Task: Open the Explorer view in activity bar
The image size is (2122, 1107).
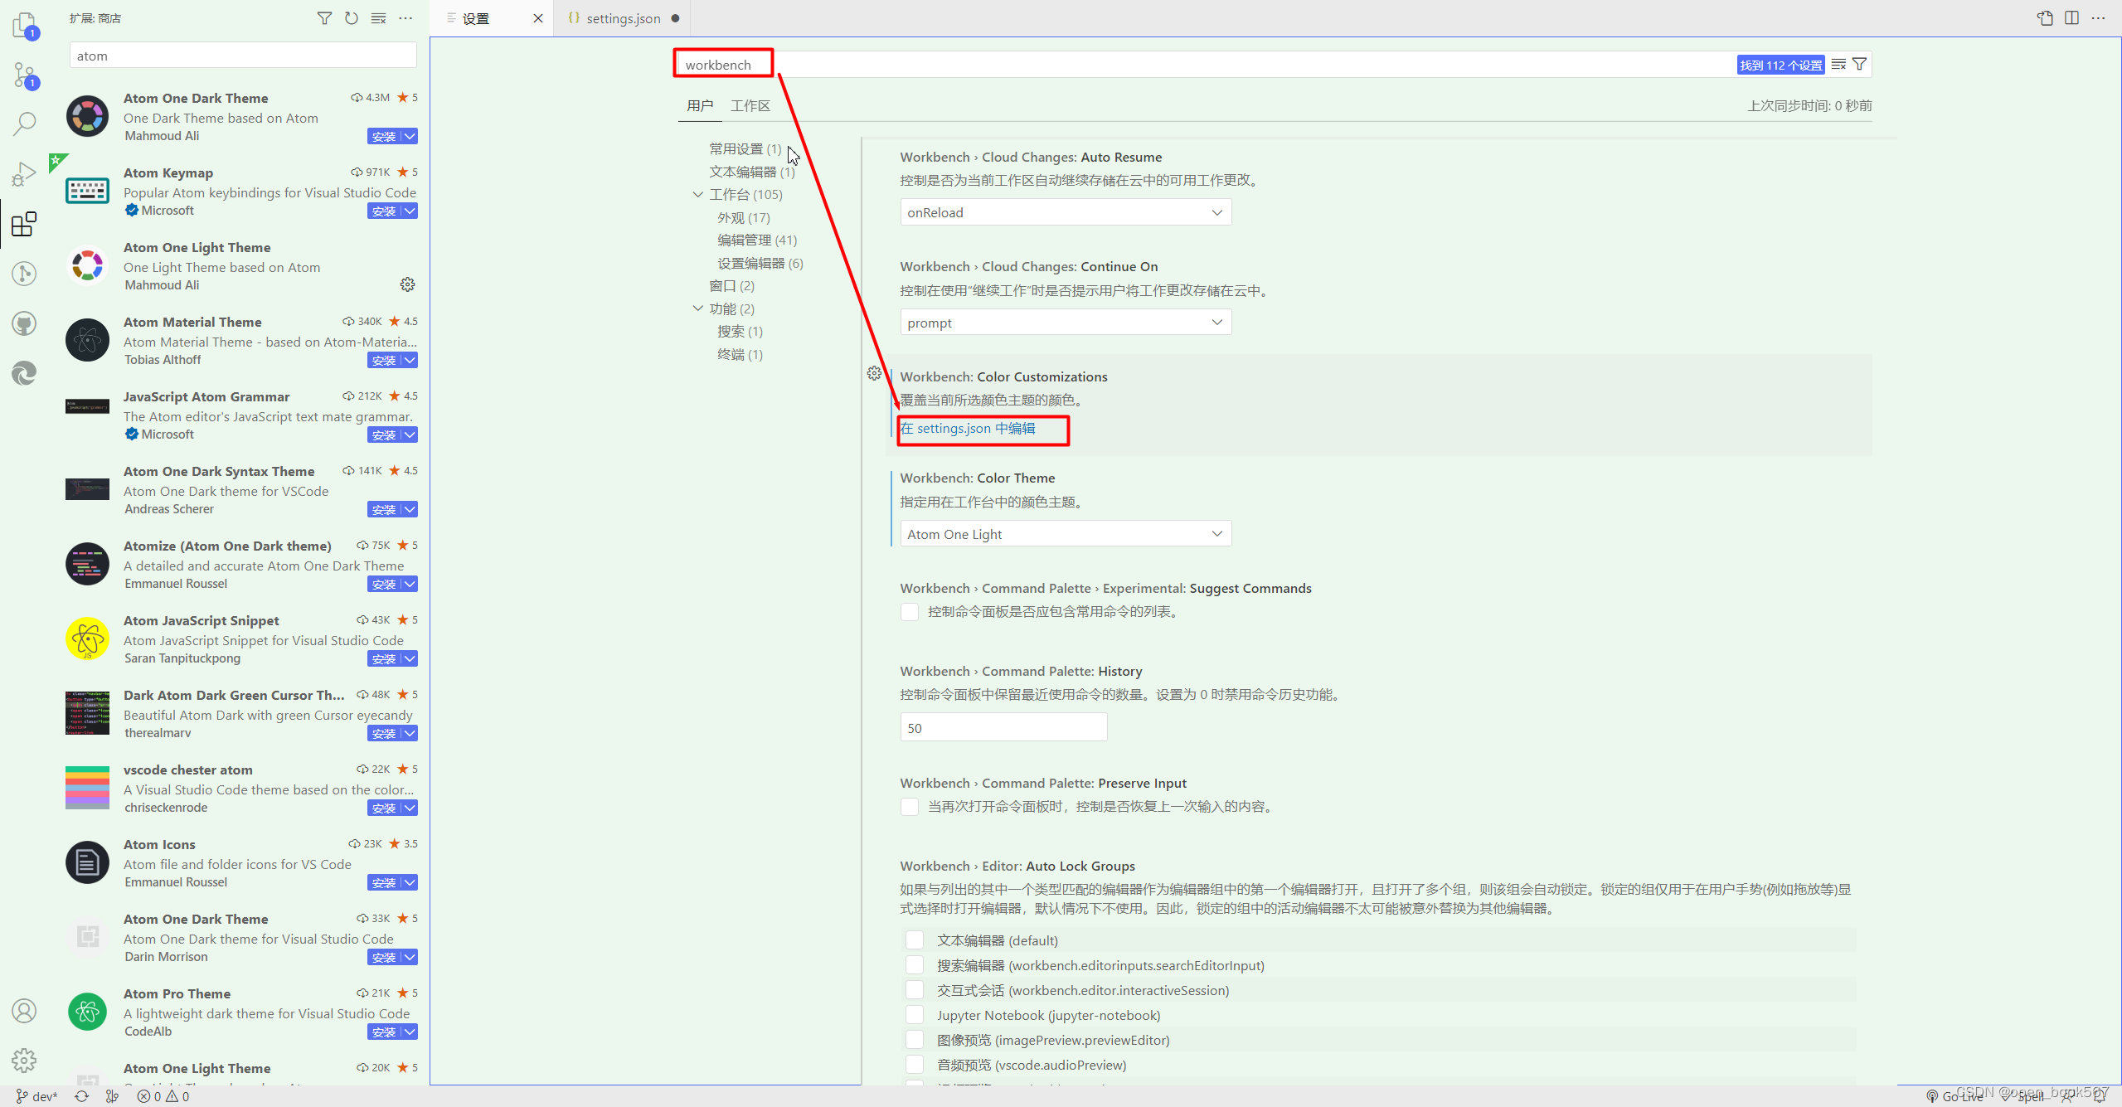Action: coord(25,25)
